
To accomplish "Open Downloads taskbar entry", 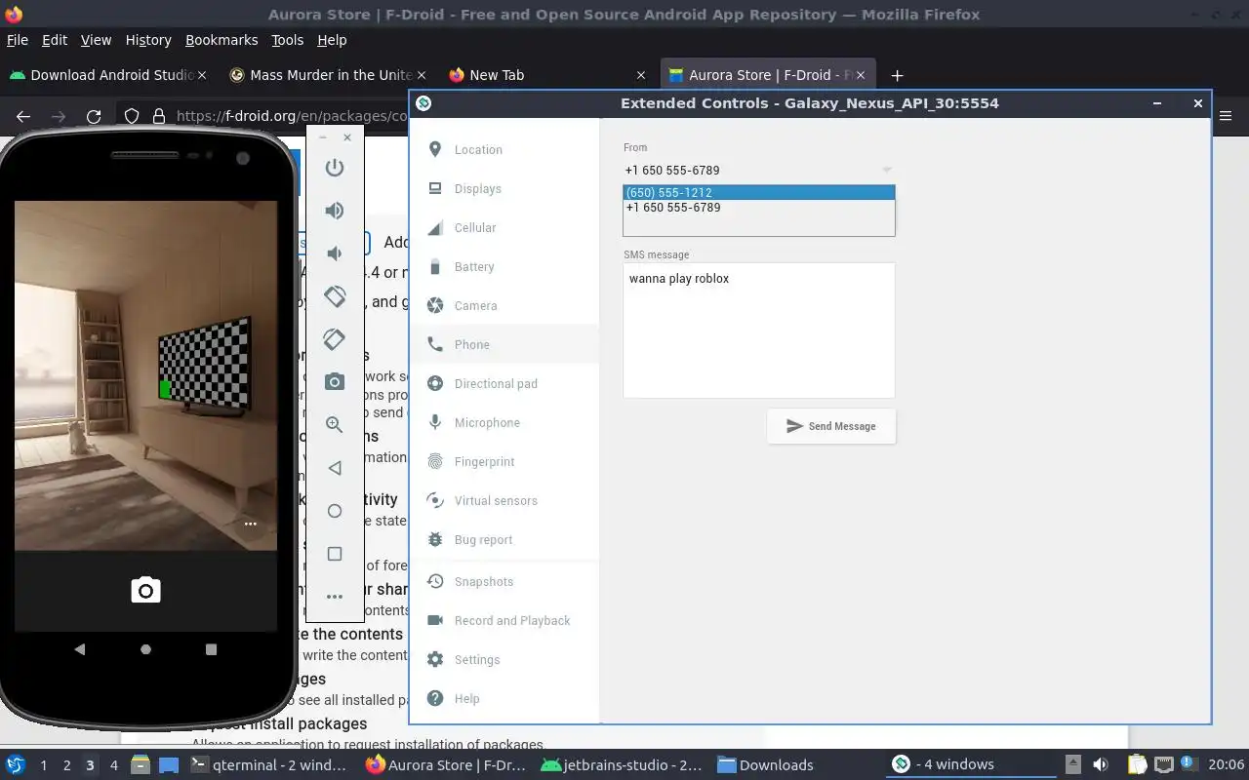I will [x=765, y=765].
